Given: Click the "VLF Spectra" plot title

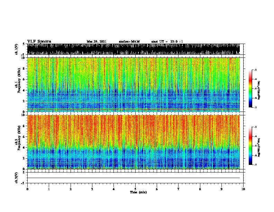Looking at the screenshot, I should point(39,41).
